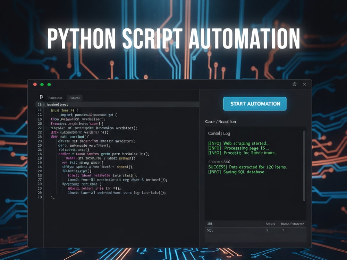Viewport: 347px width, 260px height.
Task: Click the 'inport pandes' code line
Action: (88, 115)
